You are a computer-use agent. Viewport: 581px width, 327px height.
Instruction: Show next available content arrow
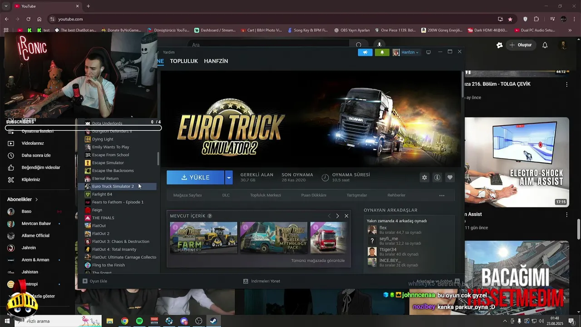[x=337, y=216]
